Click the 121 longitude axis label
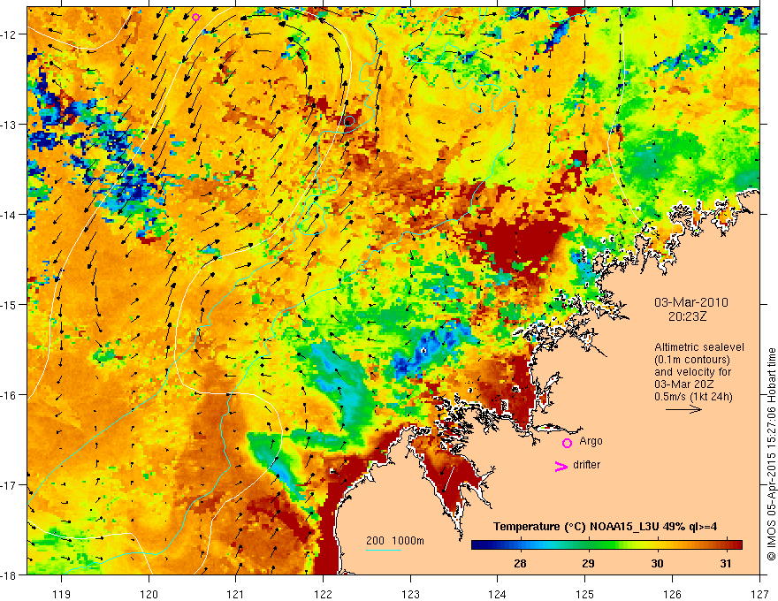778x601 pixels. click(x=236, y=594)
